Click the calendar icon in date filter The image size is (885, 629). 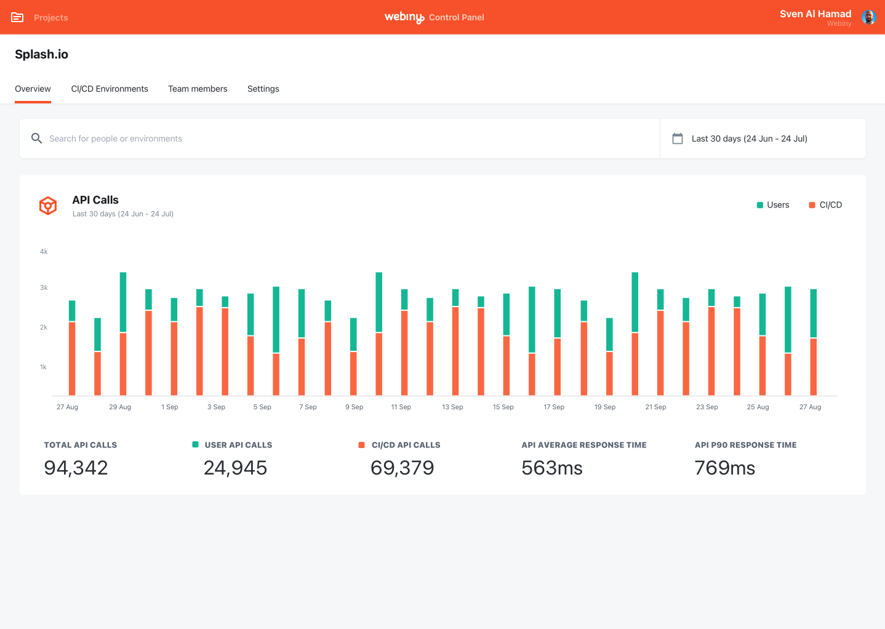coord(678,138)
